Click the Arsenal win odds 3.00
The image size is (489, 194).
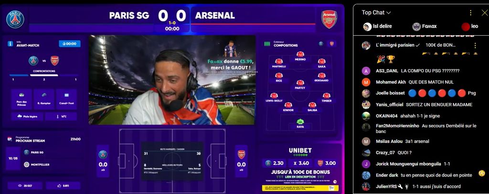point(327,163)
